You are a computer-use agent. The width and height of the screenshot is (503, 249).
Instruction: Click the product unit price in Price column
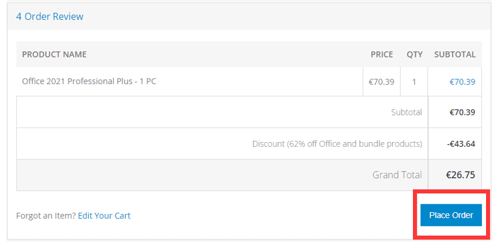tap(381, 82)
